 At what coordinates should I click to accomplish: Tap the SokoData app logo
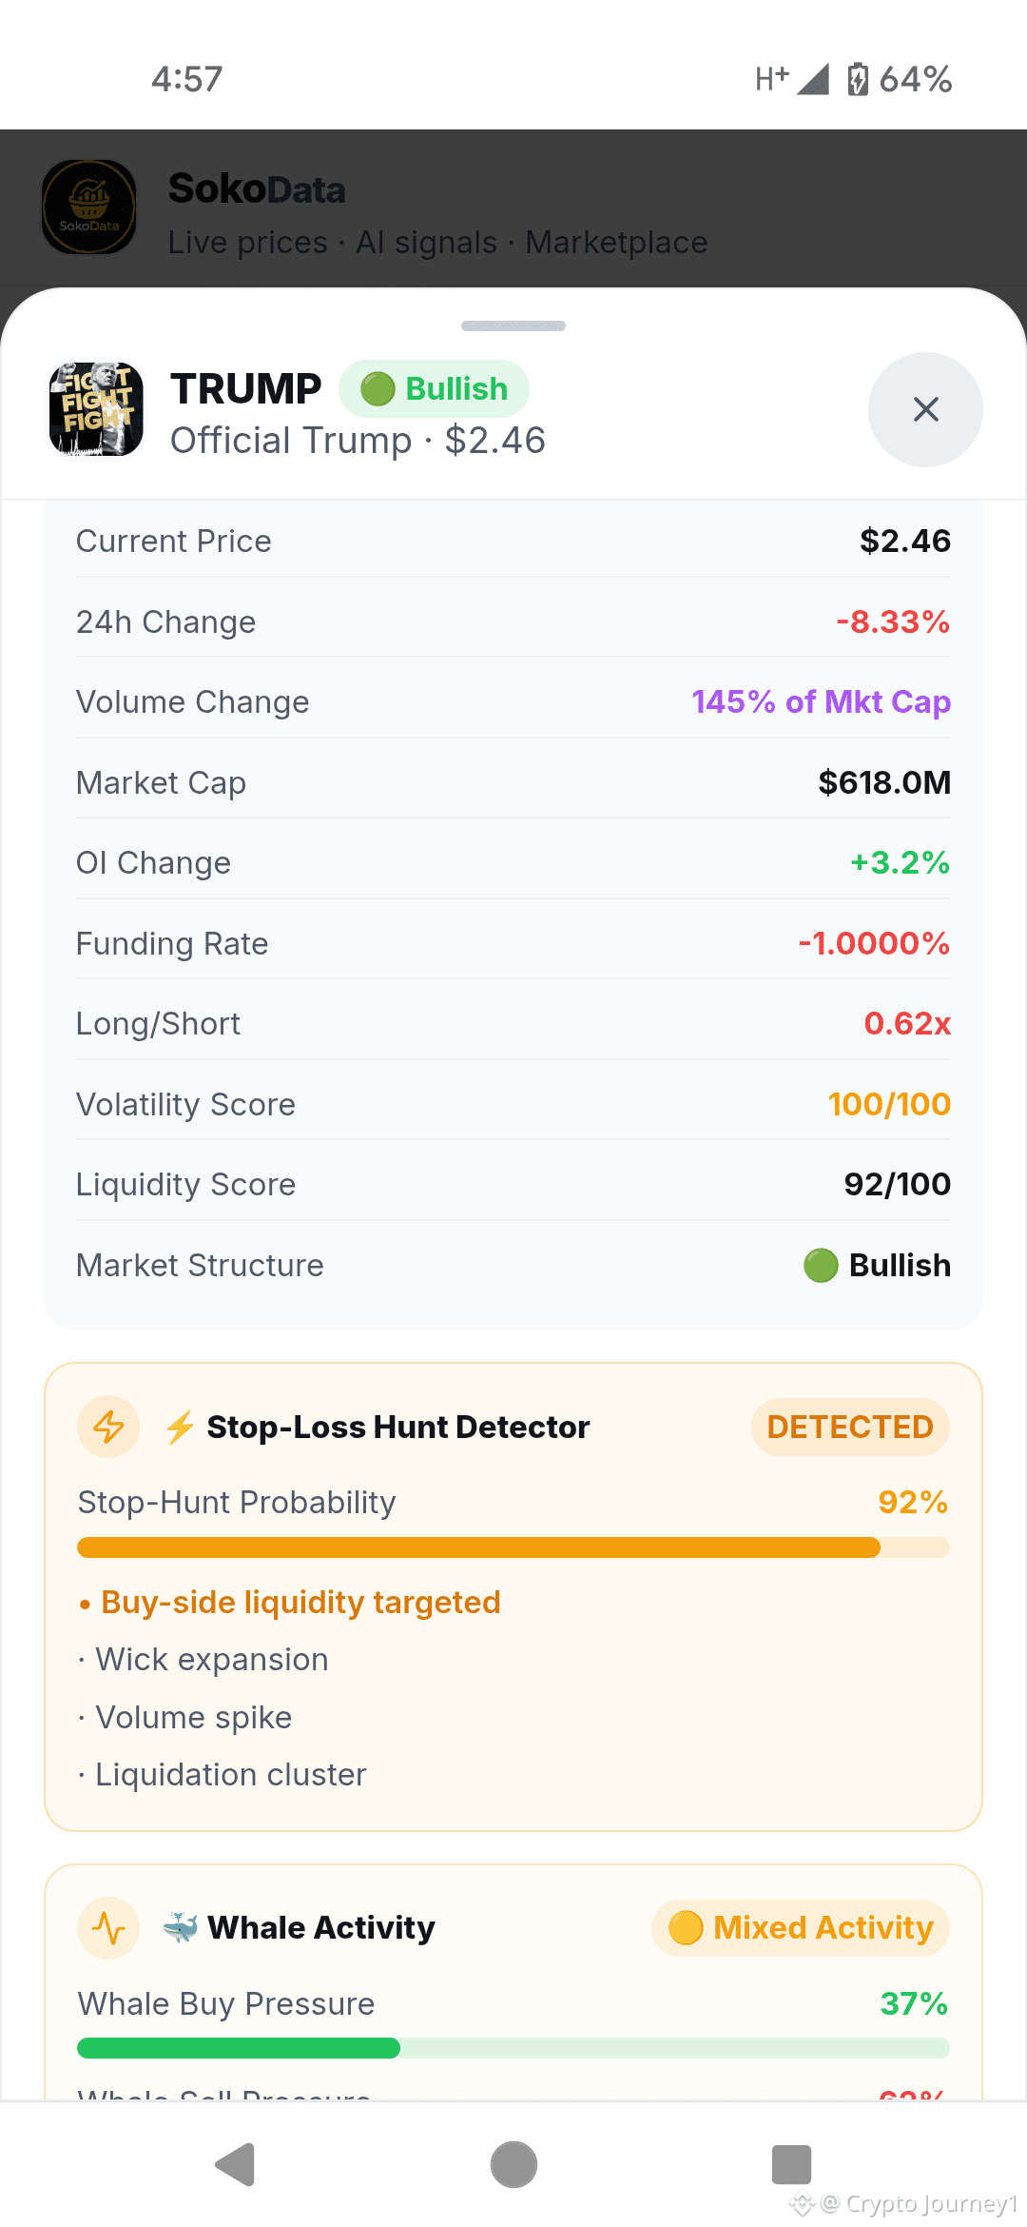89,207
